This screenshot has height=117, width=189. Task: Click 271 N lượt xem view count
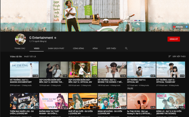[x=162, y=85]
